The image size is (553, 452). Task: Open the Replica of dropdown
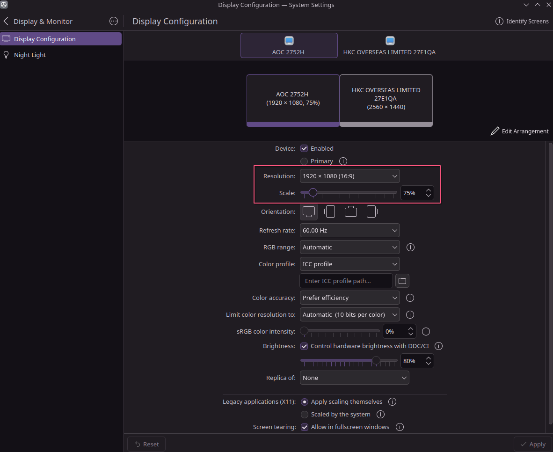pyautogui.click(x=354, y=378)
